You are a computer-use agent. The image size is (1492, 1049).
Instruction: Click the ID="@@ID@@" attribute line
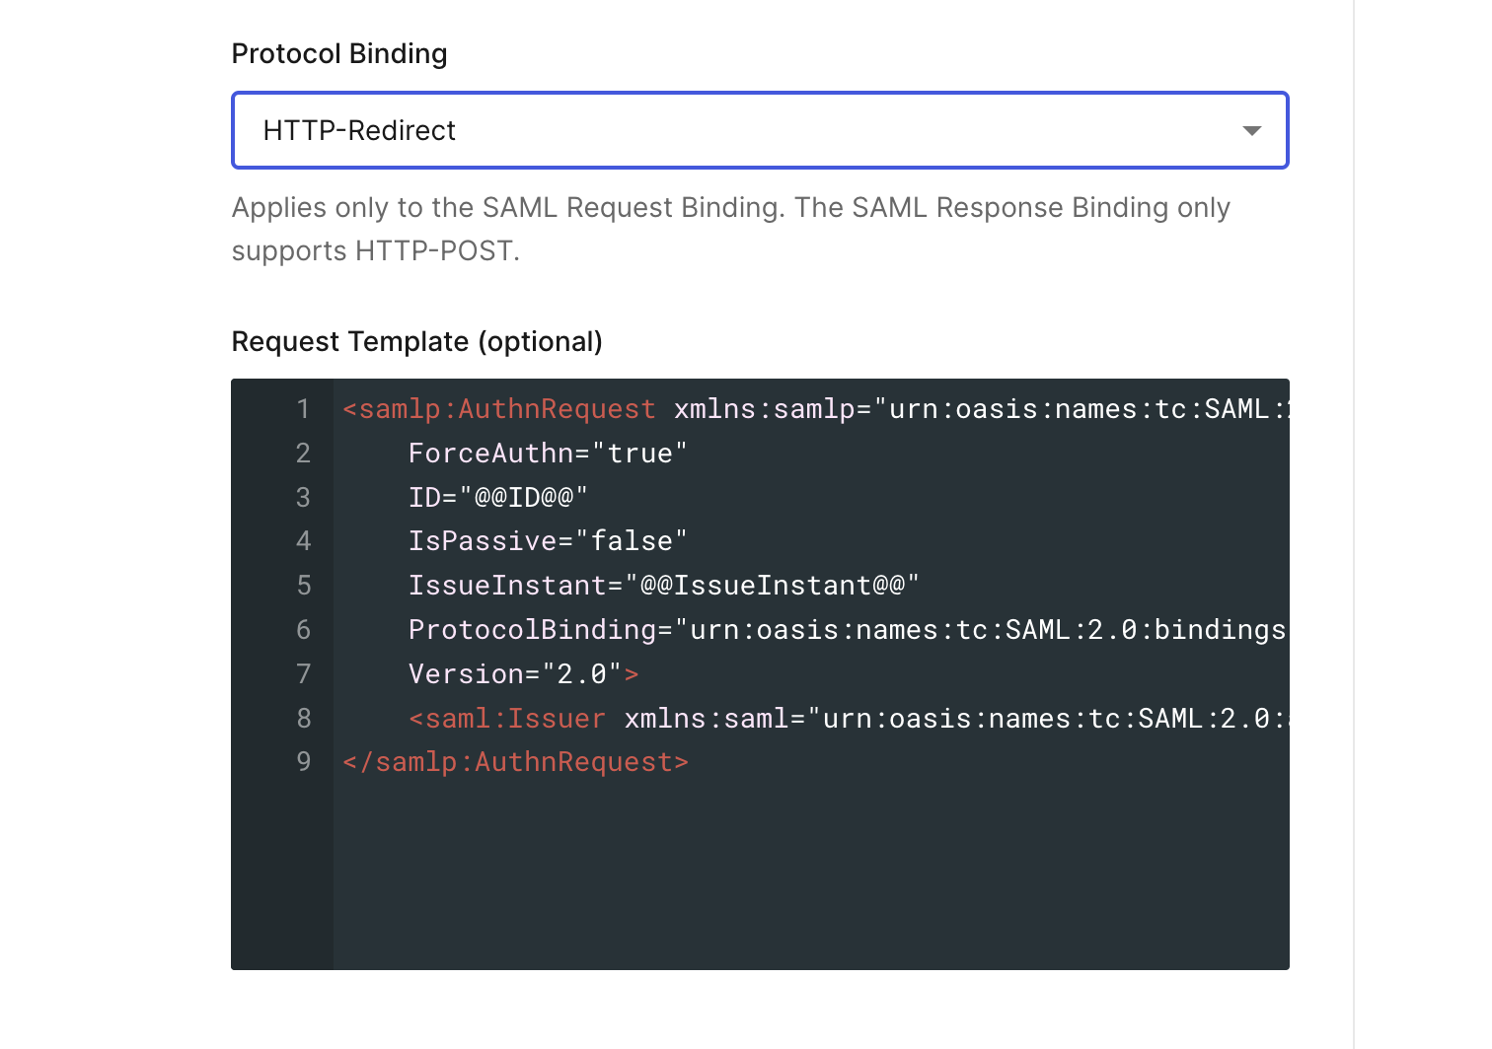pyautogui.click(x=497, y=498)
